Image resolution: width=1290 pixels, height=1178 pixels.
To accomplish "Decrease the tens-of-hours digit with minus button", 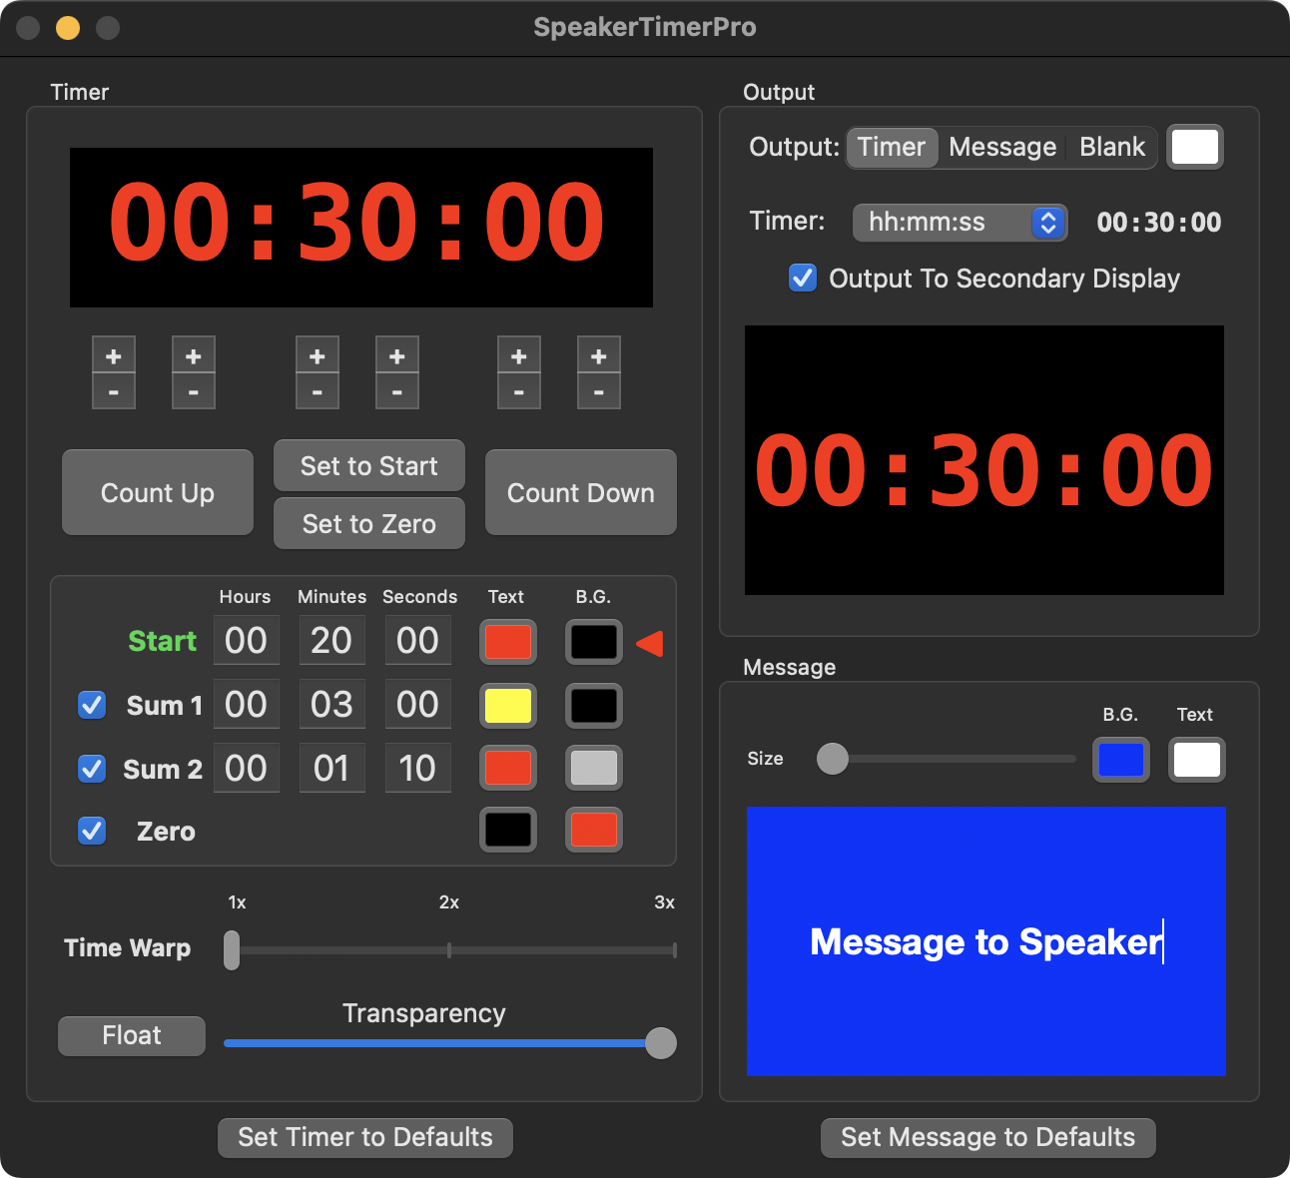I will [114, 391].
